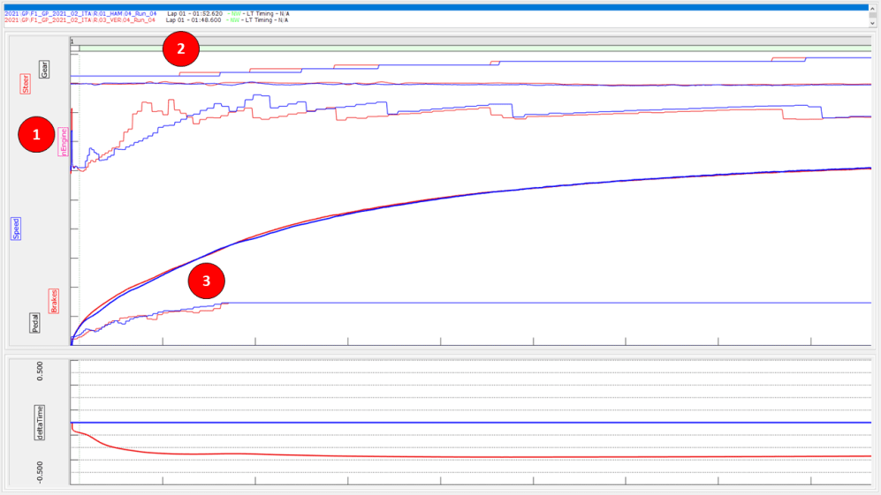
Task: Click the green NW tag on HAM row
Action: click(232, 14)
